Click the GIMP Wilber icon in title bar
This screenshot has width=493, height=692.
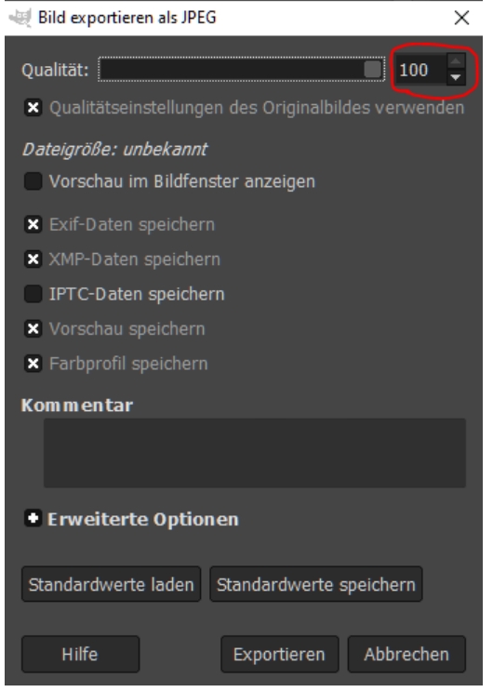pos(20,18)
